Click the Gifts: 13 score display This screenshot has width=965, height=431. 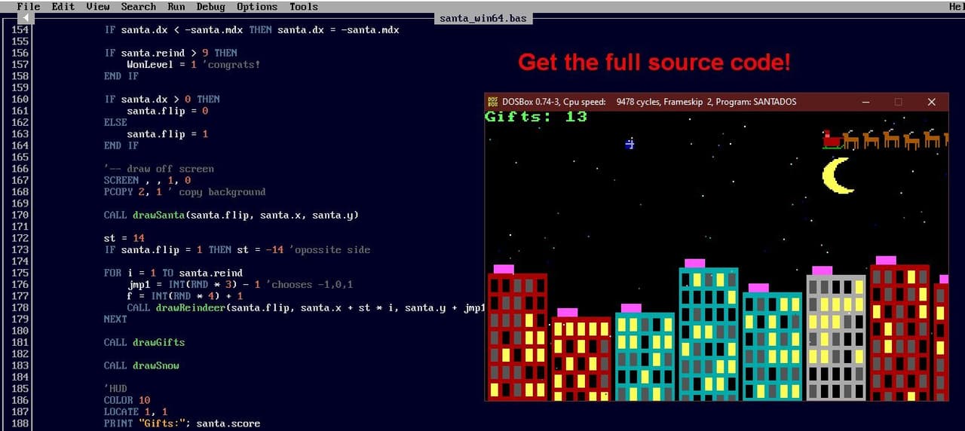(x=536, y=117)
